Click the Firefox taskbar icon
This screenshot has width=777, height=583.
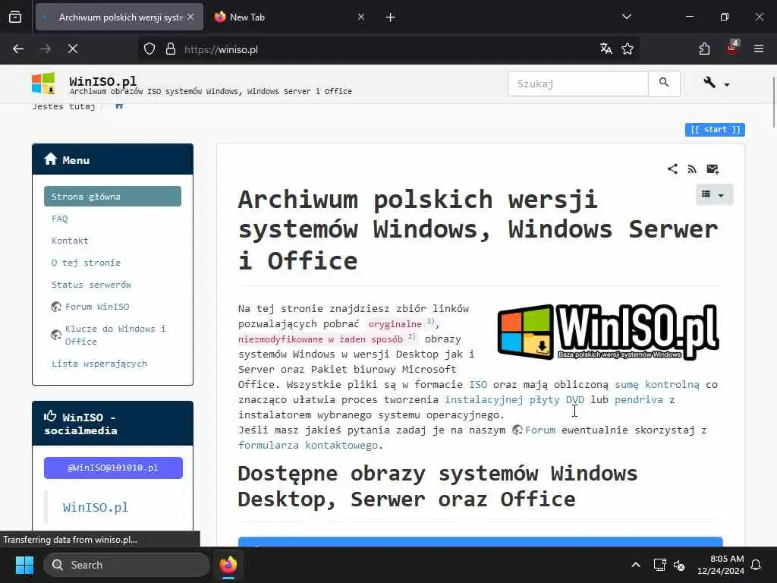(x=228, y=565)
